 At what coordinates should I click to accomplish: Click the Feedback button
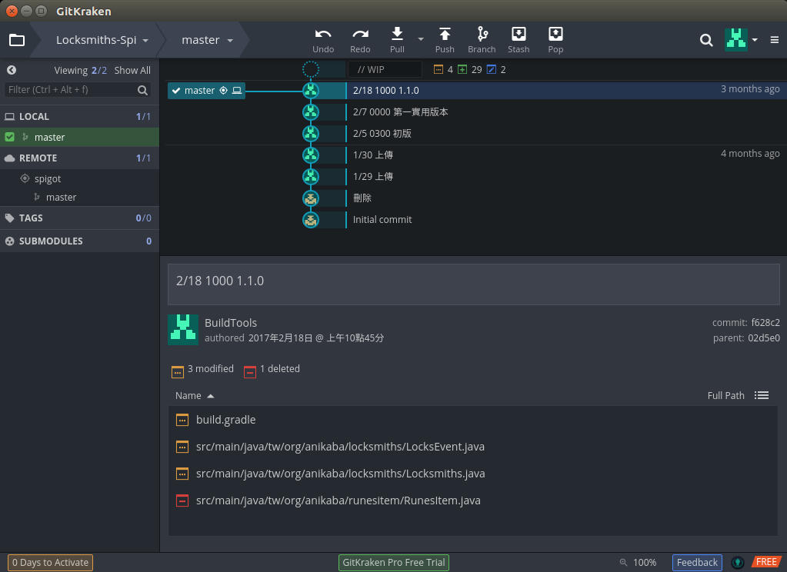697,563
